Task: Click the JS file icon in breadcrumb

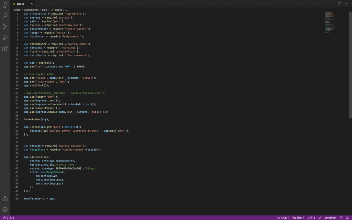Action: (x=52, y=10)
